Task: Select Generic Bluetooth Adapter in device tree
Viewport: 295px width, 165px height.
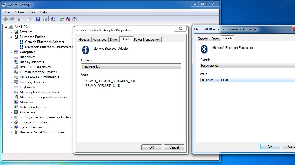Action: (44, 42)
